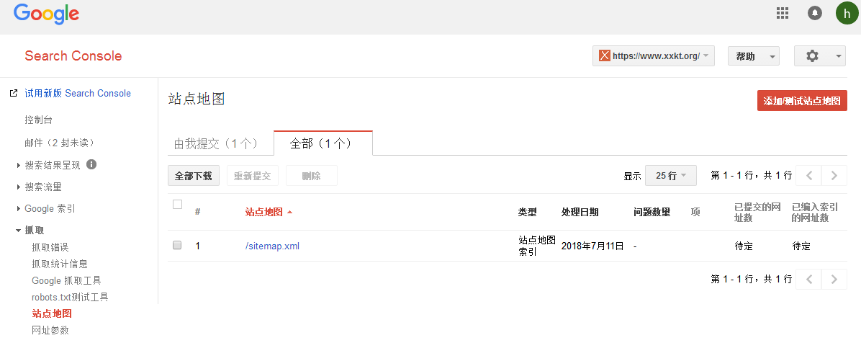The height and width of the screenshot is (343, 861).
Task: Open 网址参数 in sidebar
Action: (x=50, y=330)
